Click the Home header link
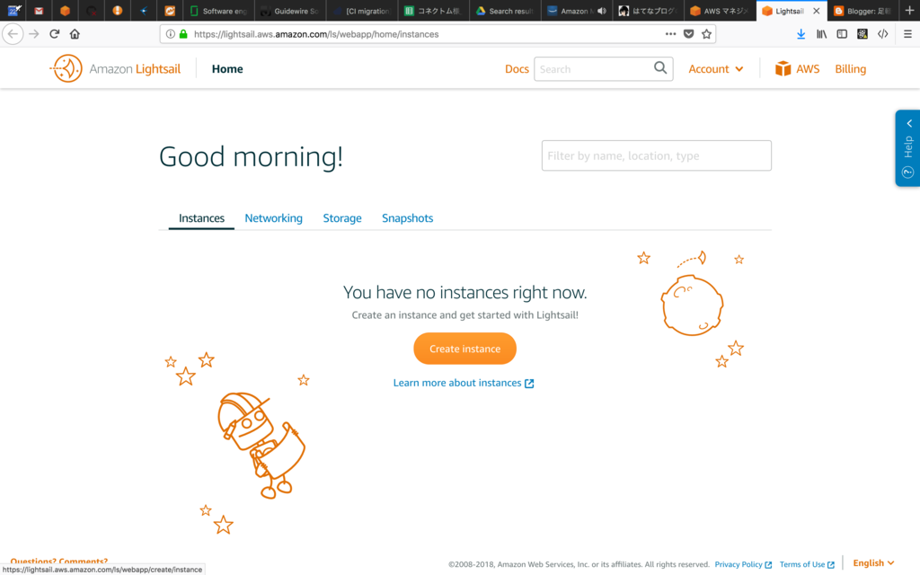This screenshot has height=575, width=920. 227,68
